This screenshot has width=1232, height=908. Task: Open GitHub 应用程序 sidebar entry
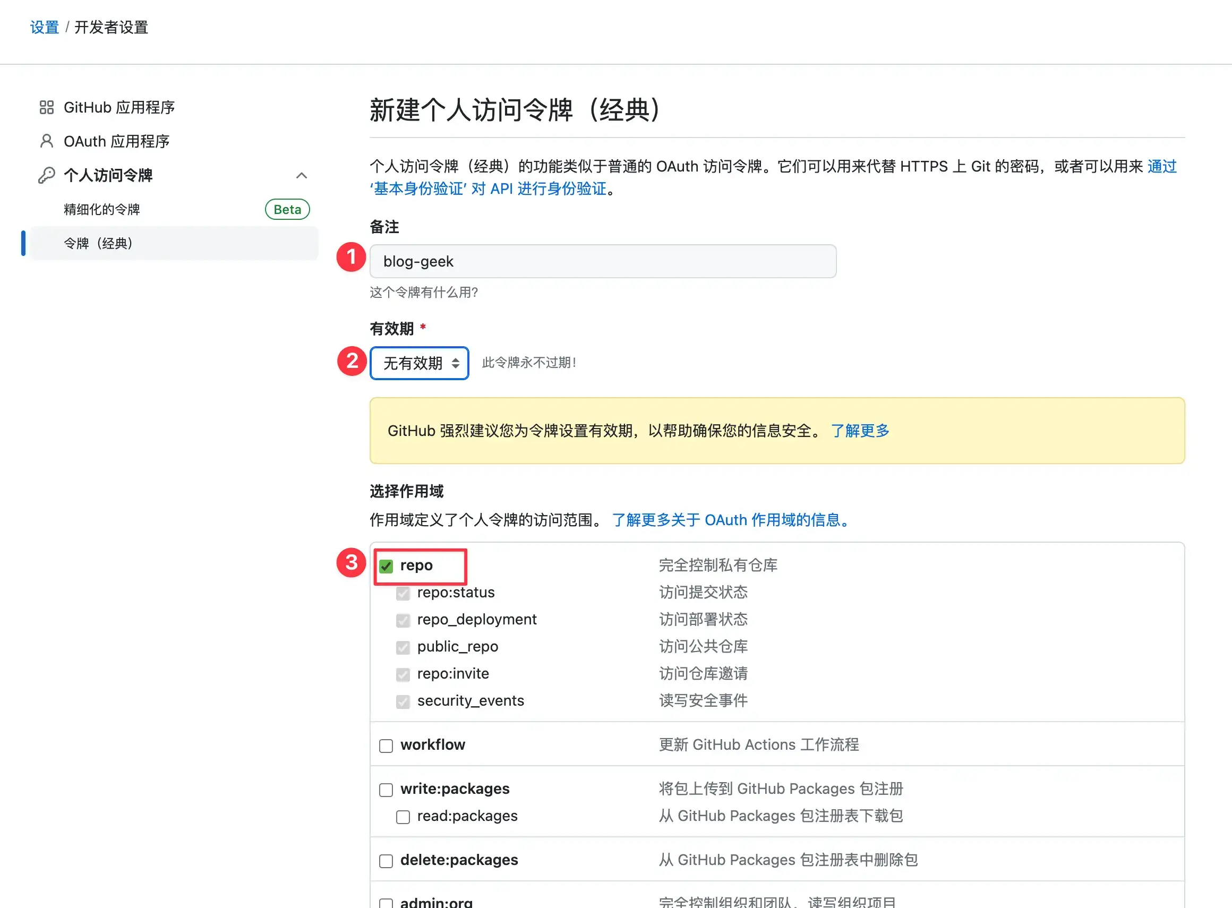(x=119, y=107)
